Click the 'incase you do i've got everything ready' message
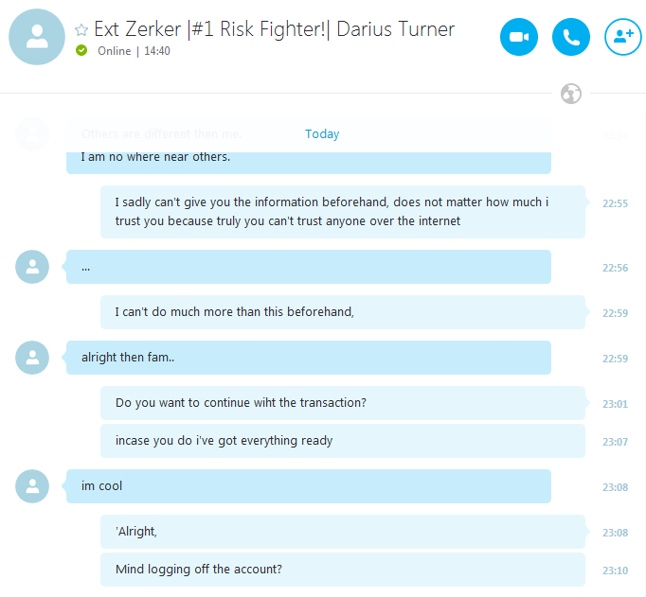The width and height of the screenshot is (646, 597). tap(343, 441)
